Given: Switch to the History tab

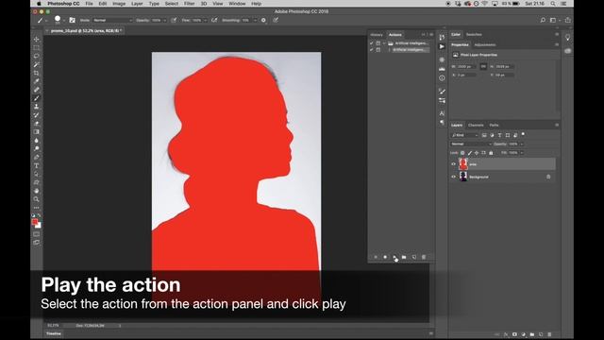Looking at the screenshot, I should (x=377, y=35).
